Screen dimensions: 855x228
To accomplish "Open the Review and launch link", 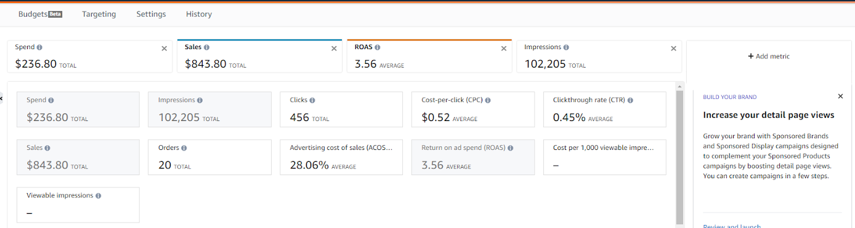I will click(x=732, y=226).
